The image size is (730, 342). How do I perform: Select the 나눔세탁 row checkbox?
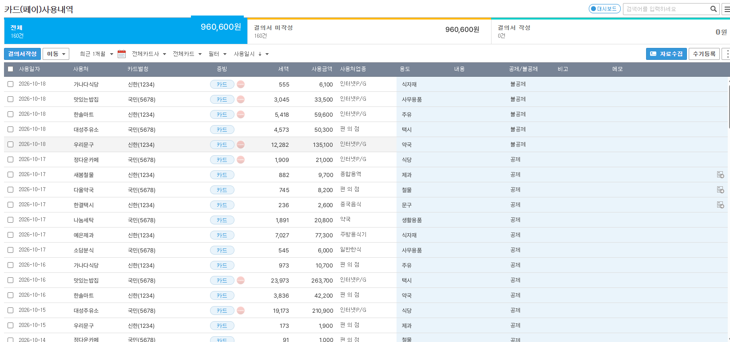(10, 220)
